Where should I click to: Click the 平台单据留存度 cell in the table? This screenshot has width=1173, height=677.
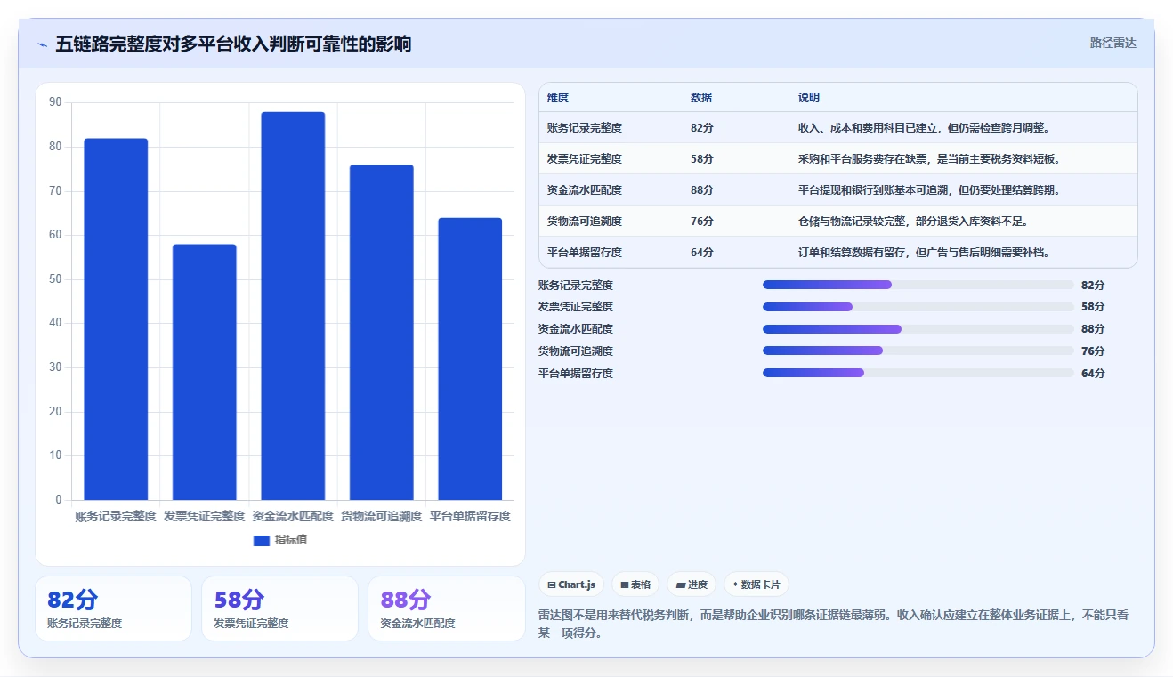coord(585,252)
